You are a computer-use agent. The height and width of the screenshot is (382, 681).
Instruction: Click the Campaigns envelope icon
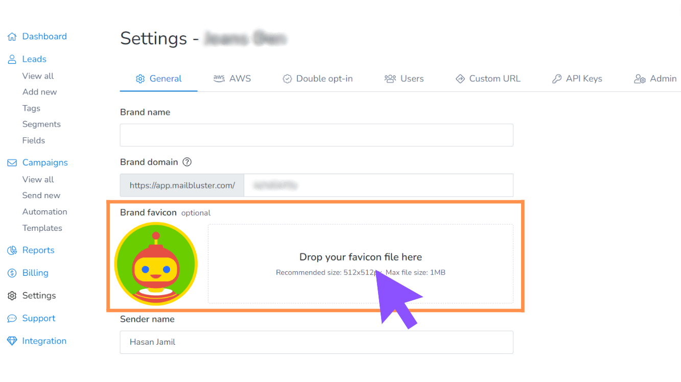(12, 163)
